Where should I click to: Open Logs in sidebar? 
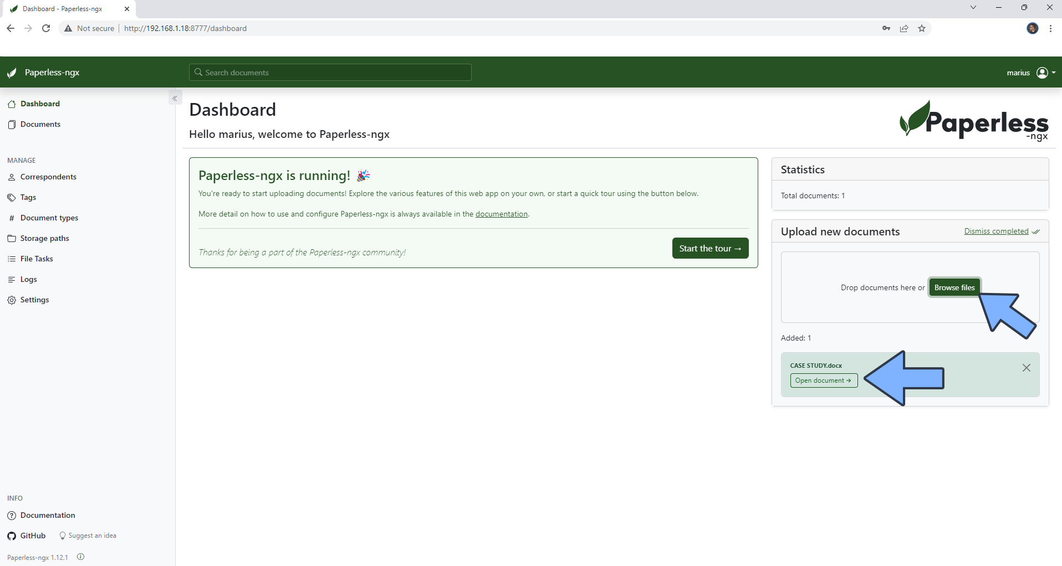tap(22, 279)
